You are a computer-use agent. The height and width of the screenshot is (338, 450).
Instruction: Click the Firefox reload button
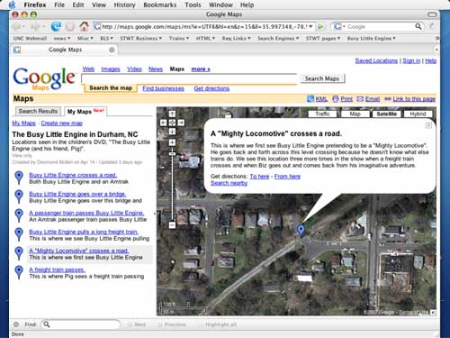point(56,27)
